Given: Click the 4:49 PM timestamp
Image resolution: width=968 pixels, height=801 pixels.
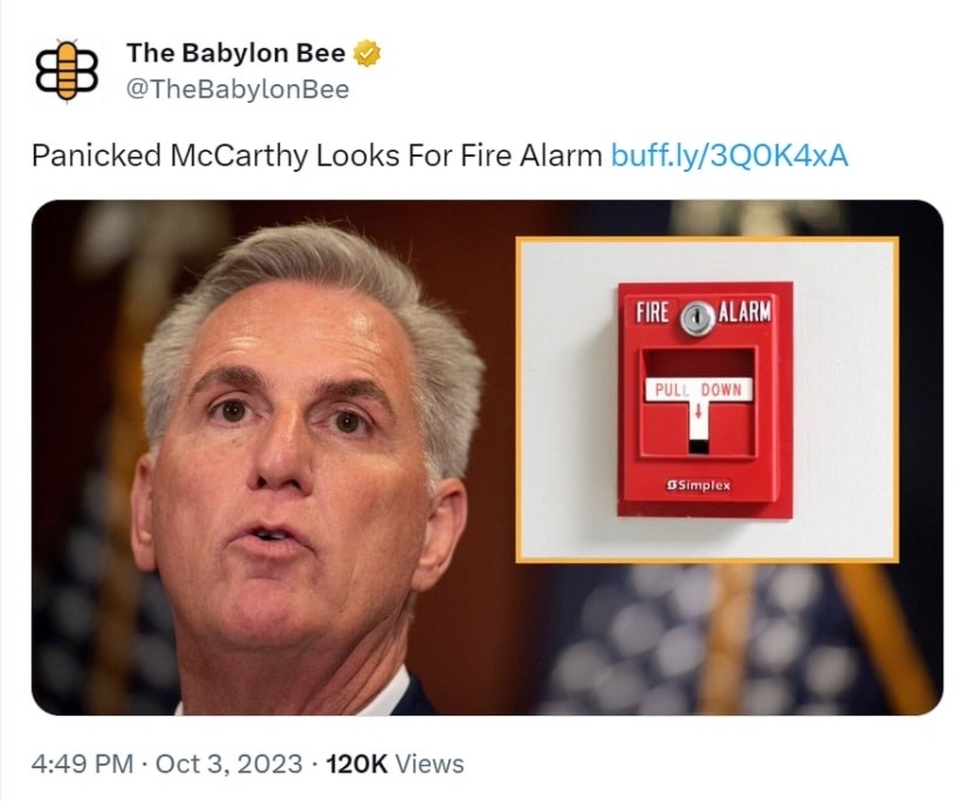Looking at the screenshot, I should pyautogui.click(x=82, y=763).
